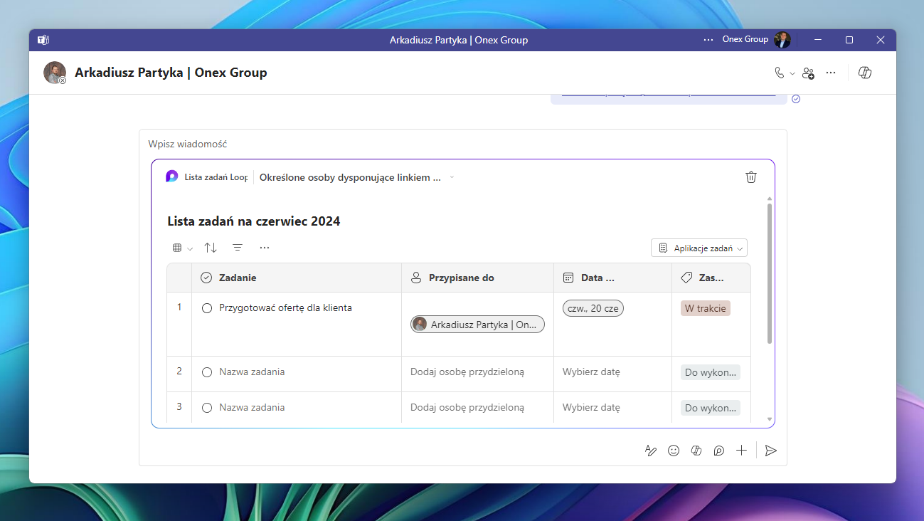Click the Zadanie column header
The height and width of the screenshot is (521, 924).
pyautogui.click(x=297, y=278)
